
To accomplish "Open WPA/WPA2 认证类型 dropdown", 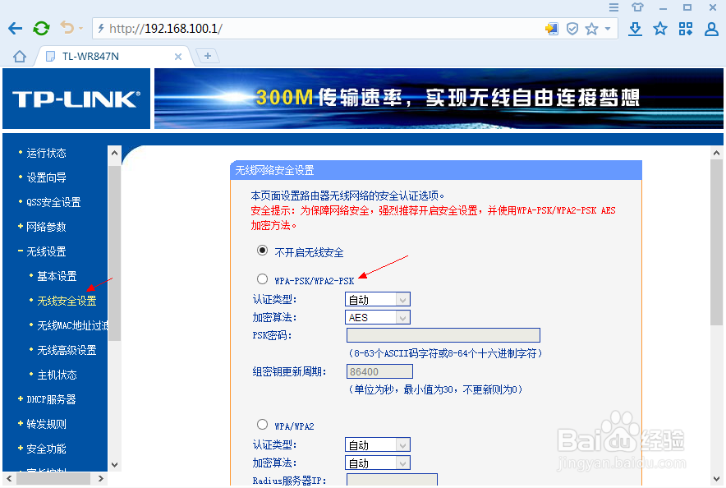I will coord(377,445).
